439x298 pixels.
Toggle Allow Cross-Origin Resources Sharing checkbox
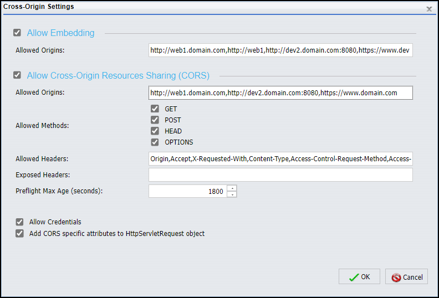18,75
